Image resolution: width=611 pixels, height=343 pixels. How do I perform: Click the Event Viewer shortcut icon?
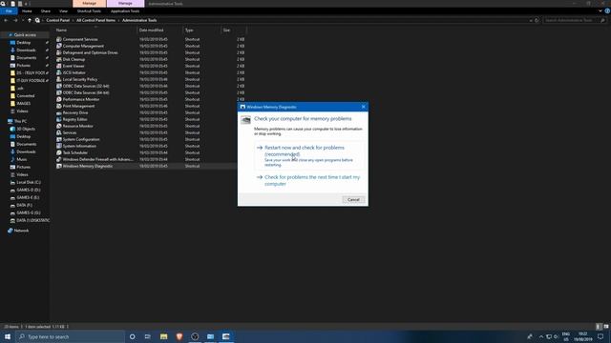coord(59,66)
